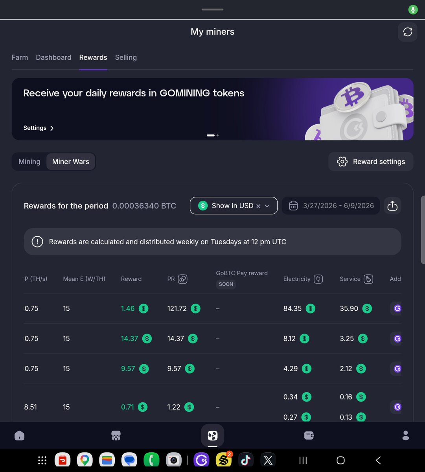The height and width of the screenshot is (472, 425).
Task: Select the electricity value 84.35
Action: (293, 309)
